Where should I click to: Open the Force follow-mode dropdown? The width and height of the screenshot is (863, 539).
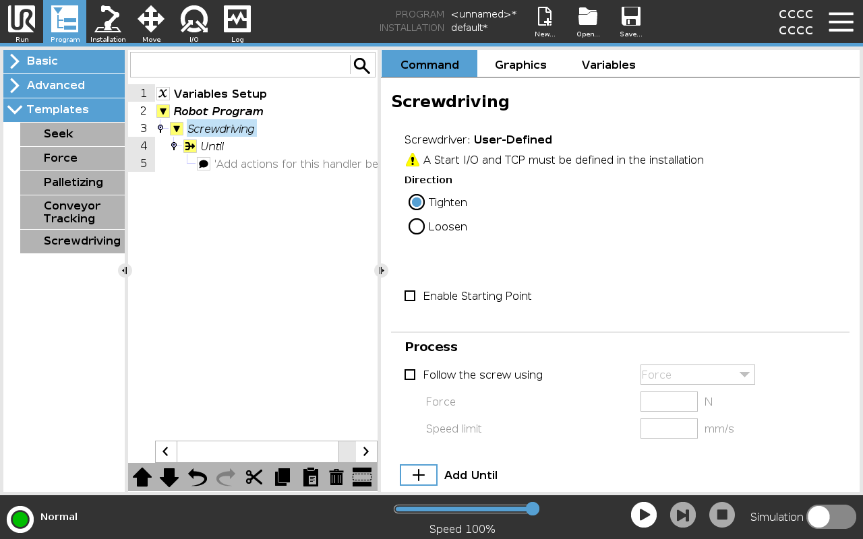697,375
